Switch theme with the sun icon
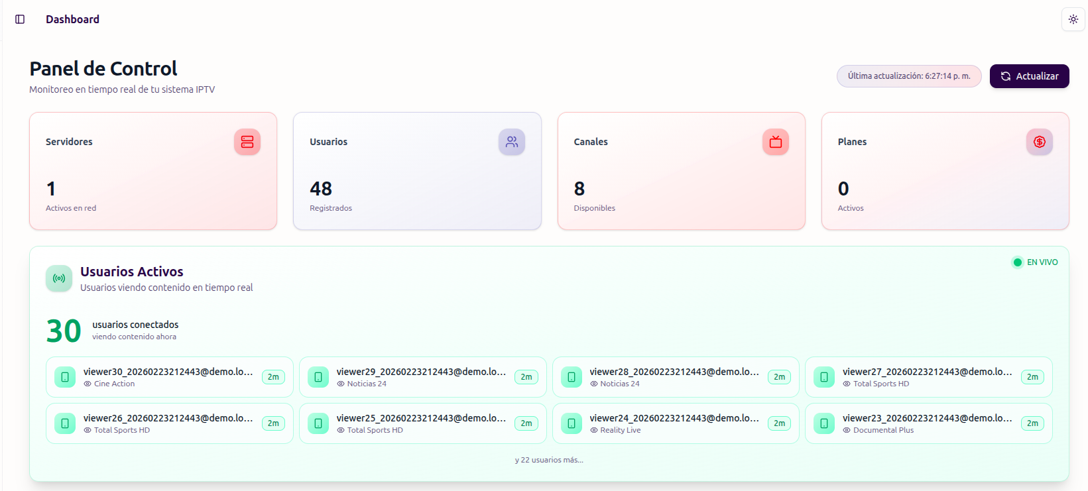 pos(1073,19)
